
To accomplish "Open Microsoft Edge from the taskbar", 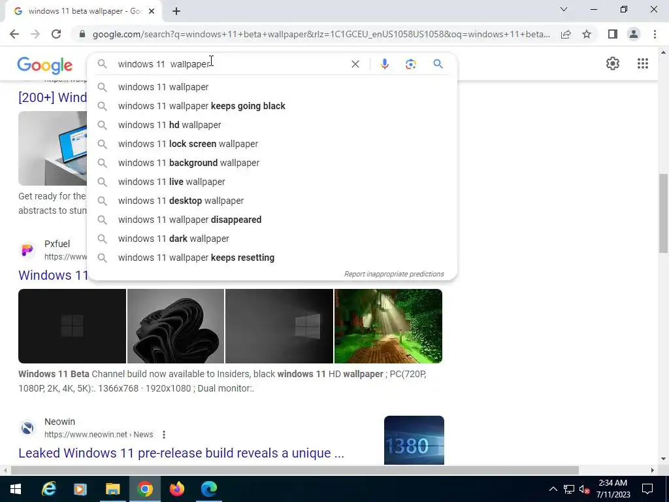I will (x=208, y=489).
